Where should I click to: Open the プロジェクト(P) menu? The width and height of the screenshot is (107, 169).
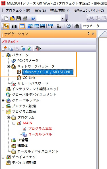18,10
